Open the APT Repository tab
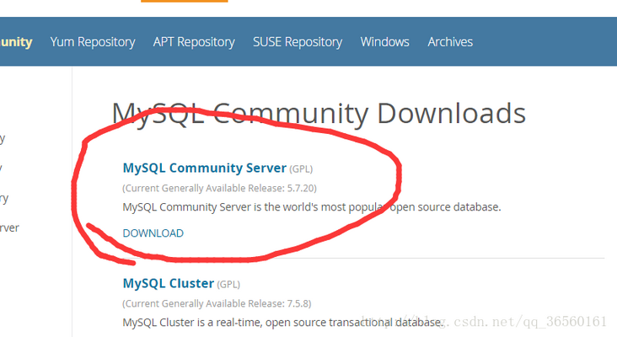 (194, 41)
